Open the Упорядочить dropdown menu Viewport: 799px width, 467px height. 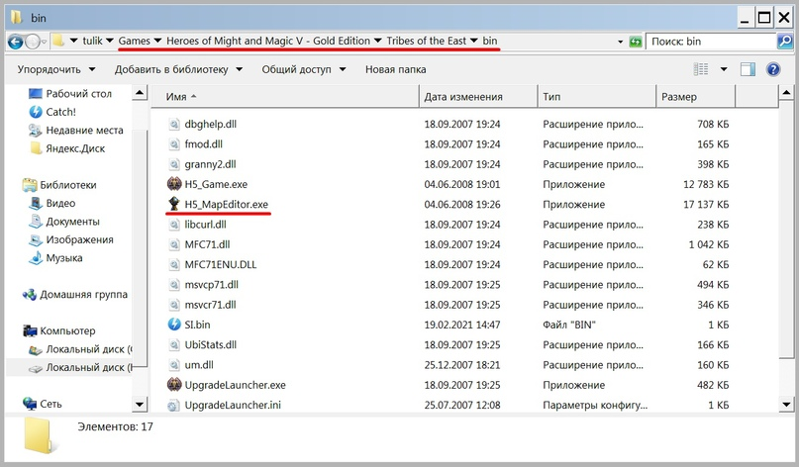56,69
